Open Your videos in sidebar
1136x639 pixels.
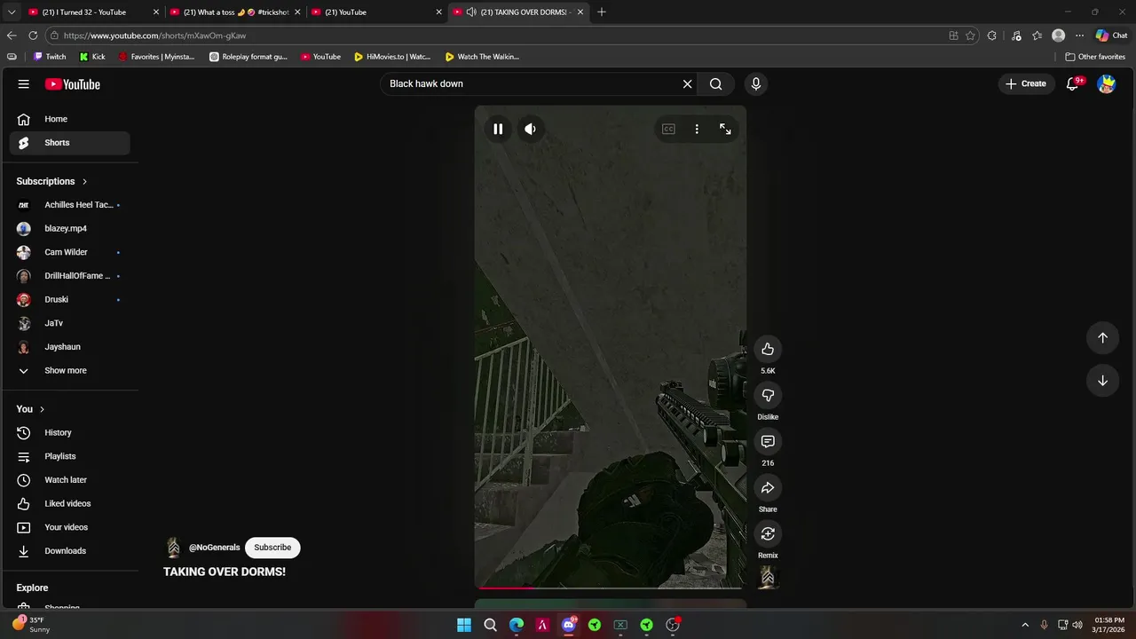coord(70,527)
